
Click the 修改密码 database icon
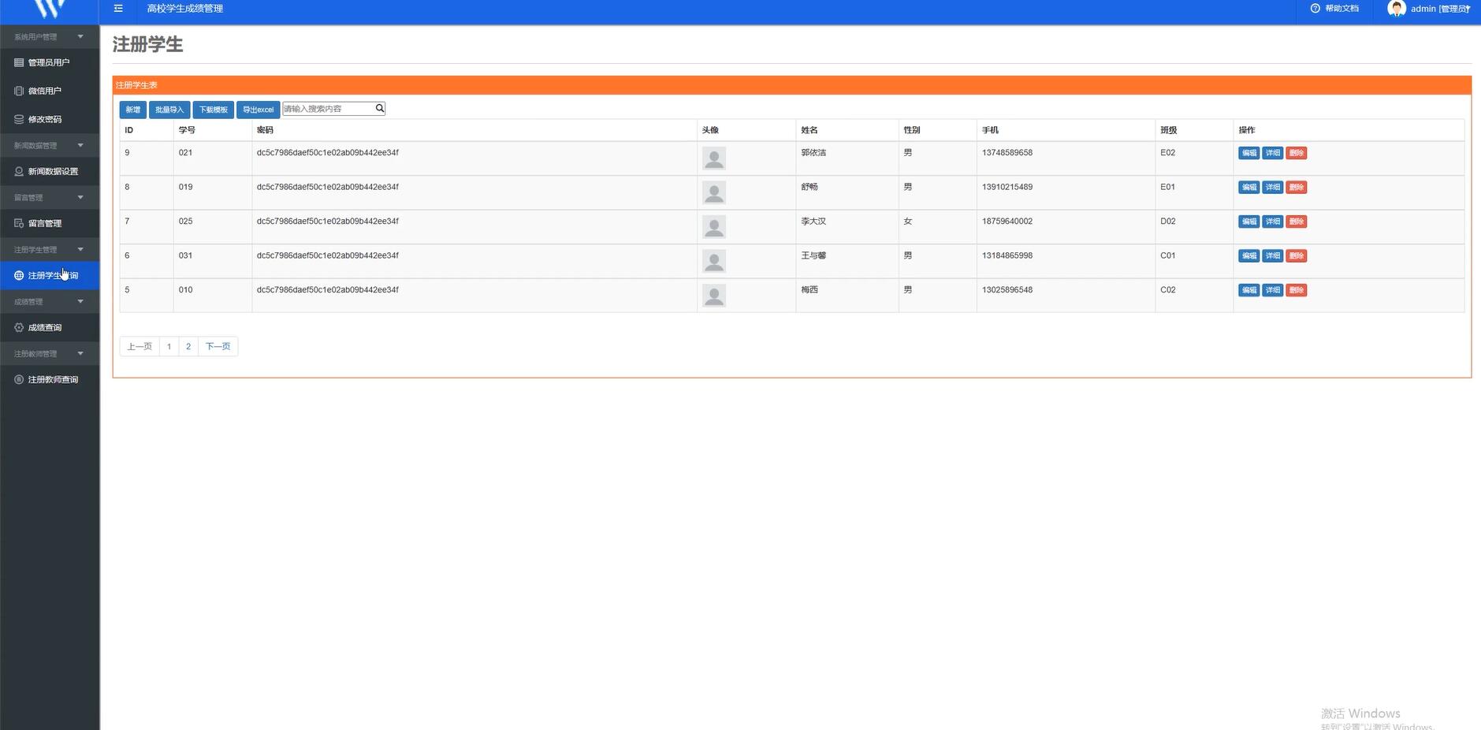click(x=19, y=119)
